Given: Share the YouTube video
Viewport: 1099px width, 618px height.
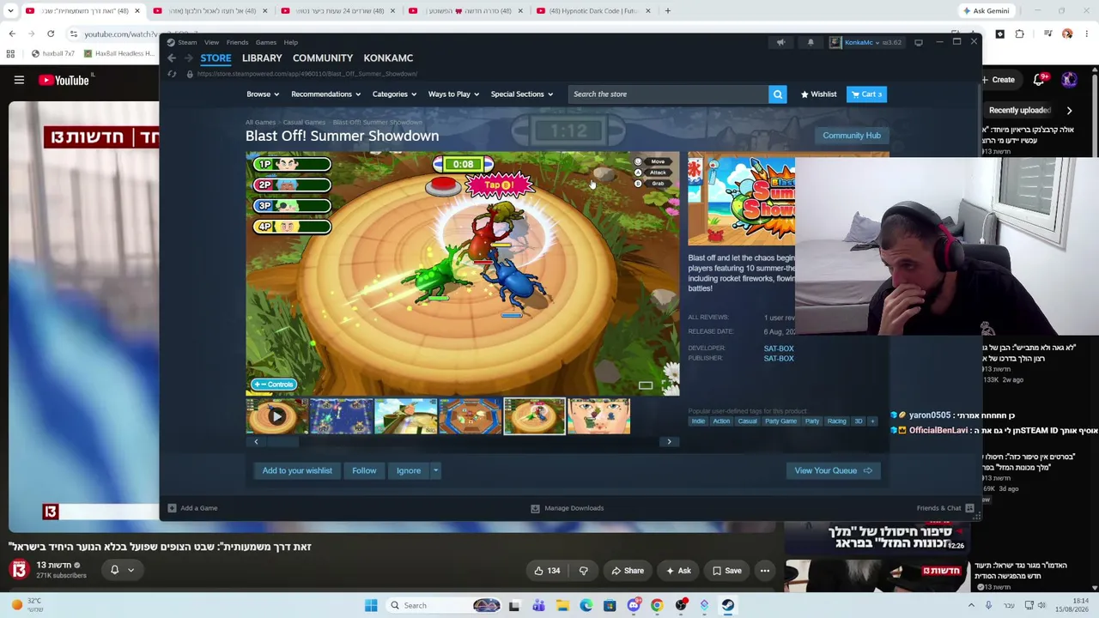Looking at the screenshot, I should [627, 571].
